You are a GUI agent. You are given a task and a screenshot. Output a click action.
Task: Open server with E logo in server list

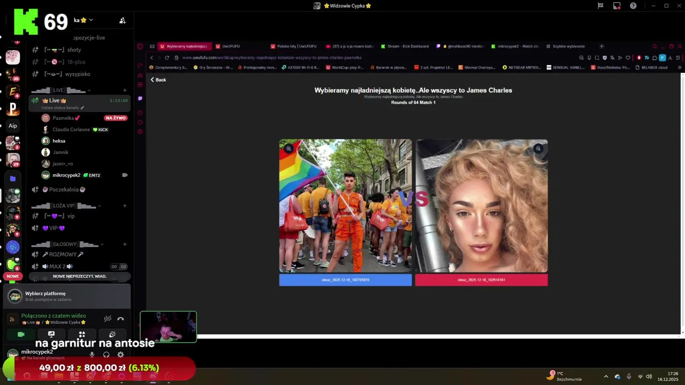[x=13, y=92]
